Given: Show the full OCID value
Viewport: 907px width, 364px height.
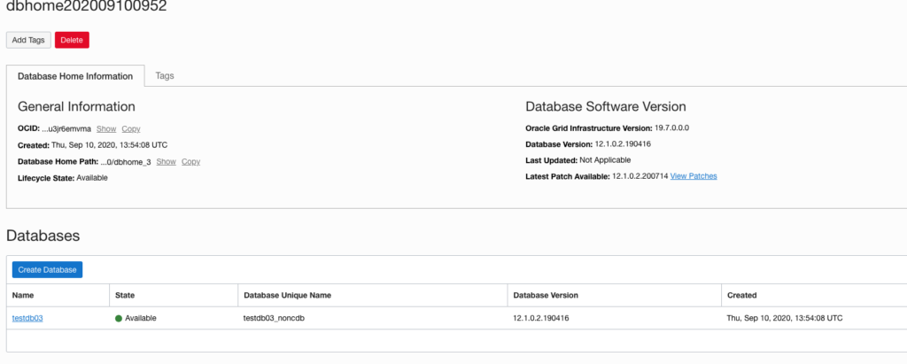Looking at the screenshot, I should coord(105,129).
